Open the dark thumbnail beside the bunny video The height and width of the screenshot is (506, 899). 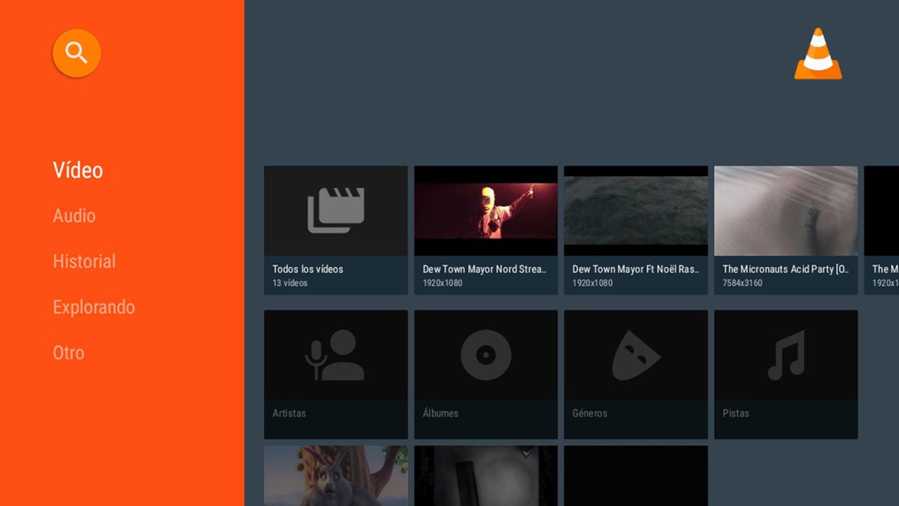[485, 478]
